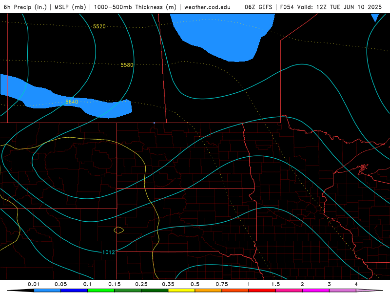The width and height of the screenshot is (390, 293).
Task: Click the 0.35 legend value
Action: 168,284
